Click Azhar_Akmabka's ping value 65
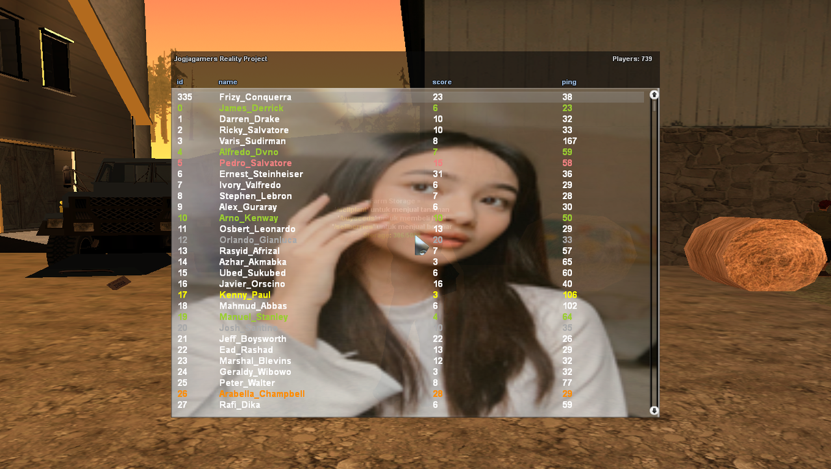Viewport: 831px width, 469px height. click(567, 263)
